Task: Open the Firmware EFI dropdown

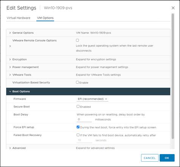Action: click(x=92, y=99)
